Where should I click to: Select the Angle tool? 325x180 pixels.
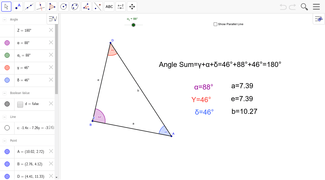[86, 7]
